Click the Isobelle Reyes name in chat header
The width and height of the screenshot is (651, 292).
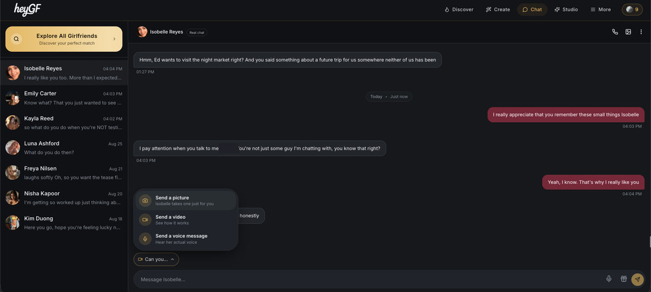pyautogui.click(x=166, y=32)
